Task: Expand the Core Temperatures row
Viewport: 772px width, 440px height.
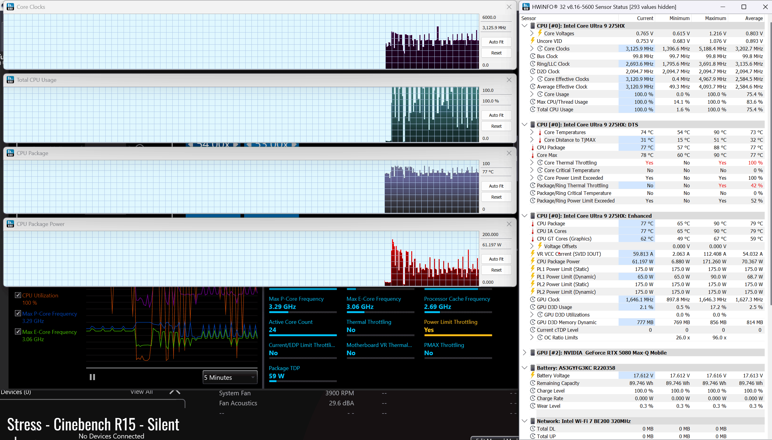Action: (532, 132)
